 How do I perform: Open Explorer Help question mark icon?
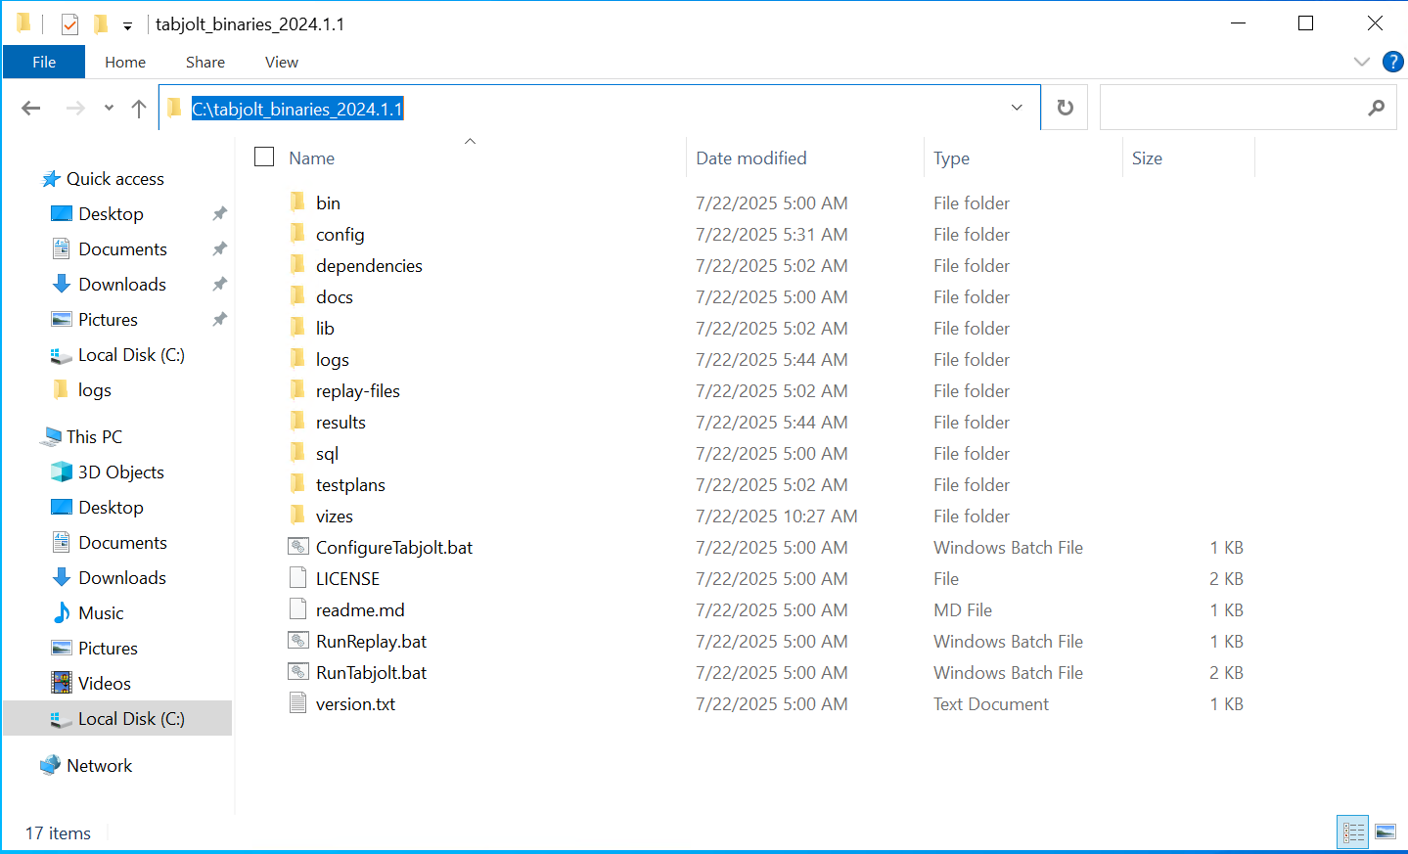(1392, 62)
